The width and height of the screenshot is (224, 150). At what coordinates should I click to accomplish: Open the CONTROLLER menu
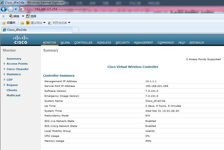(x=83, y=43)
